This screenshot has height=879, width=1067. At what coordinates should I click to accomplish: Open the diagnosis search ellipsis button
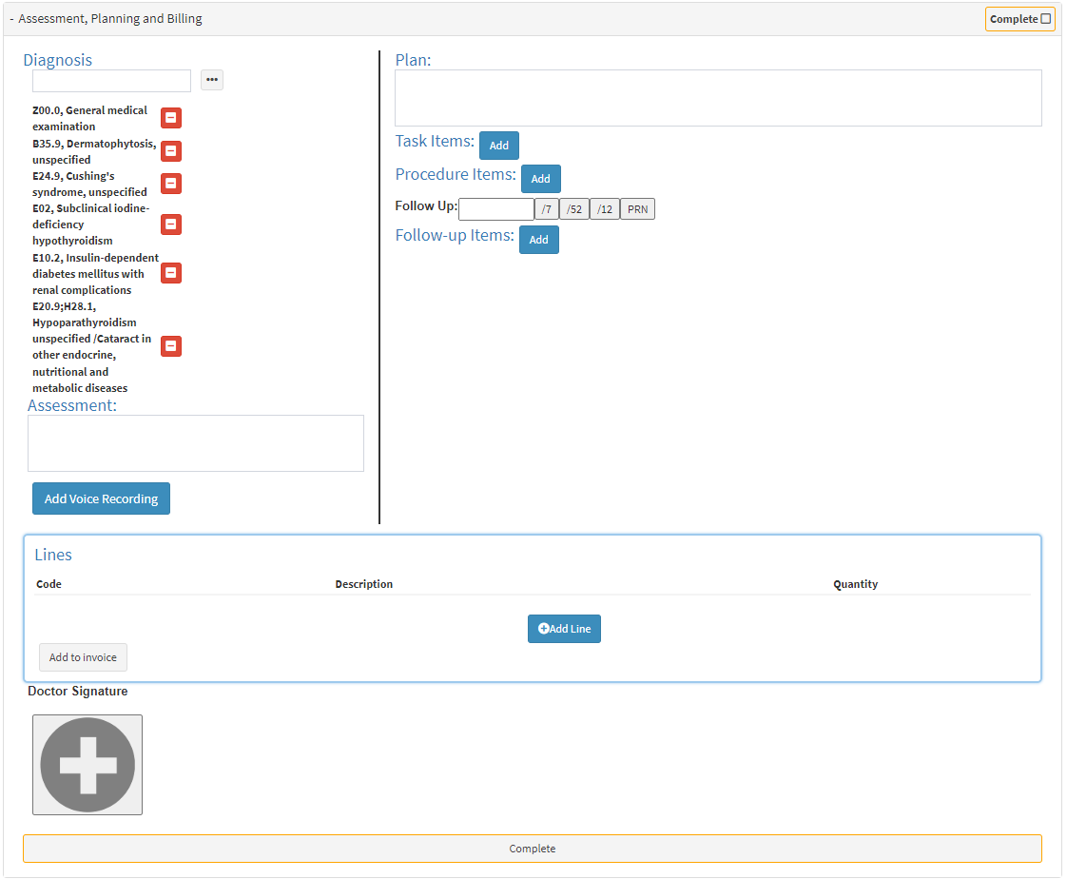[212, 80]
